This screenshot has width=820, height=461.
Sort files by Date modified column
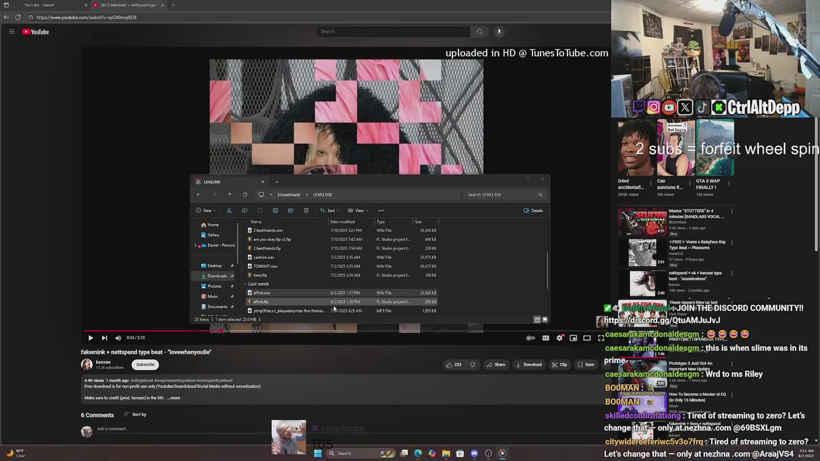[x=343, y=222]
